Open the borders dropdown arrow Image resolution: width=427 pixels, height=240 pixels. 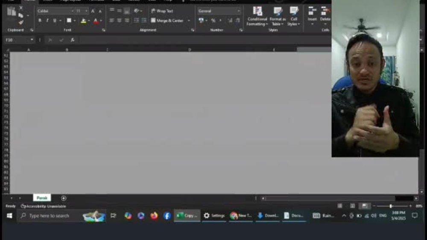pos(75,20)
